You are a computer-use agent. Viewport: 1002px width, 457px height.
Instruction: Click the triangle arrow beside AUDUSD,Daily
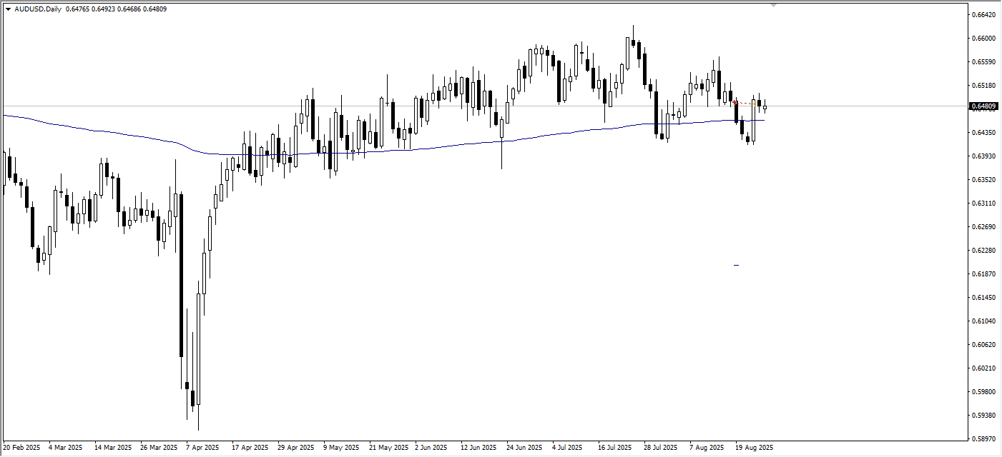point(8,9)
